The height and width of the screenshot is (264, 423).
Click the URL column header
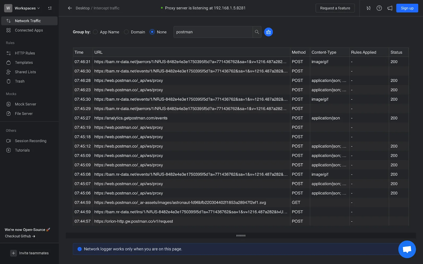pyautogui.click(x=191, y=52)
